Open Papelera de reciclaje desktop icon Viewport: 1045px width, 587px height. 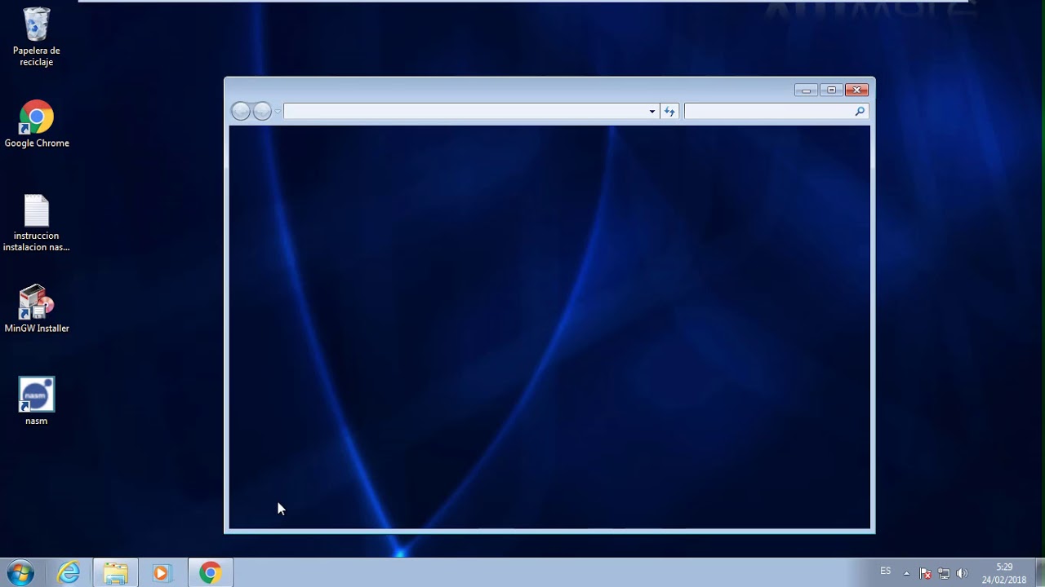click(36, 38)
